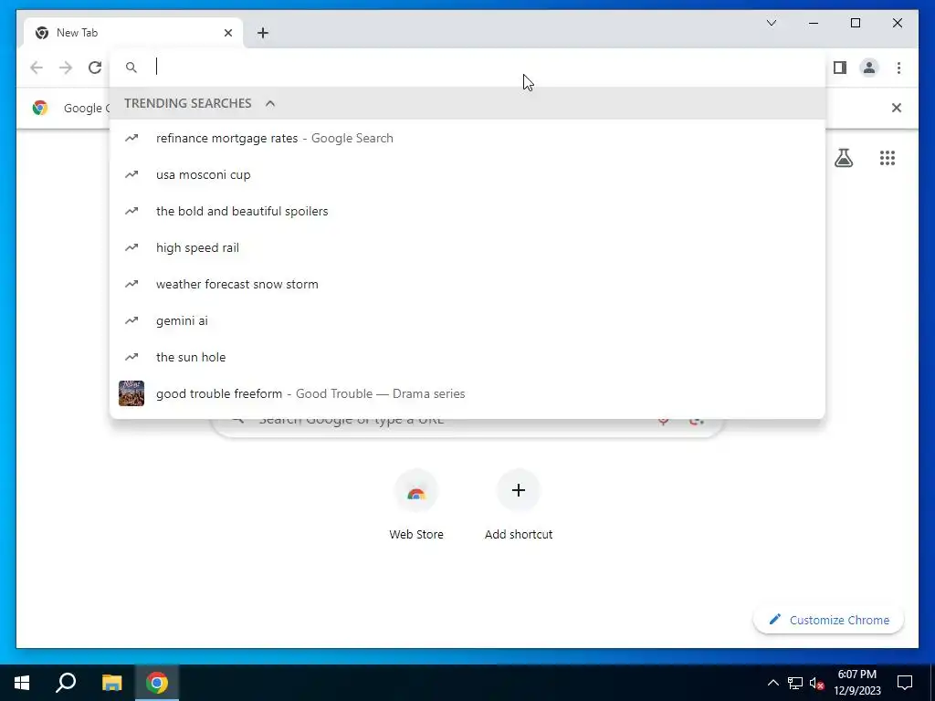Screen dimensions: 935x701
Task: Open the Chrome Labs flask icon
Action: (x=843, y=158)
